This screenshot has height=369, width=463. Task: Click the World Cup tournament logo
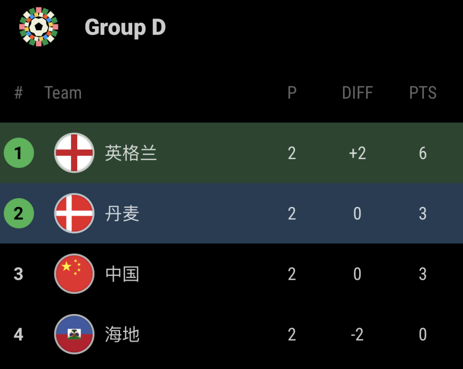[39, 27]
